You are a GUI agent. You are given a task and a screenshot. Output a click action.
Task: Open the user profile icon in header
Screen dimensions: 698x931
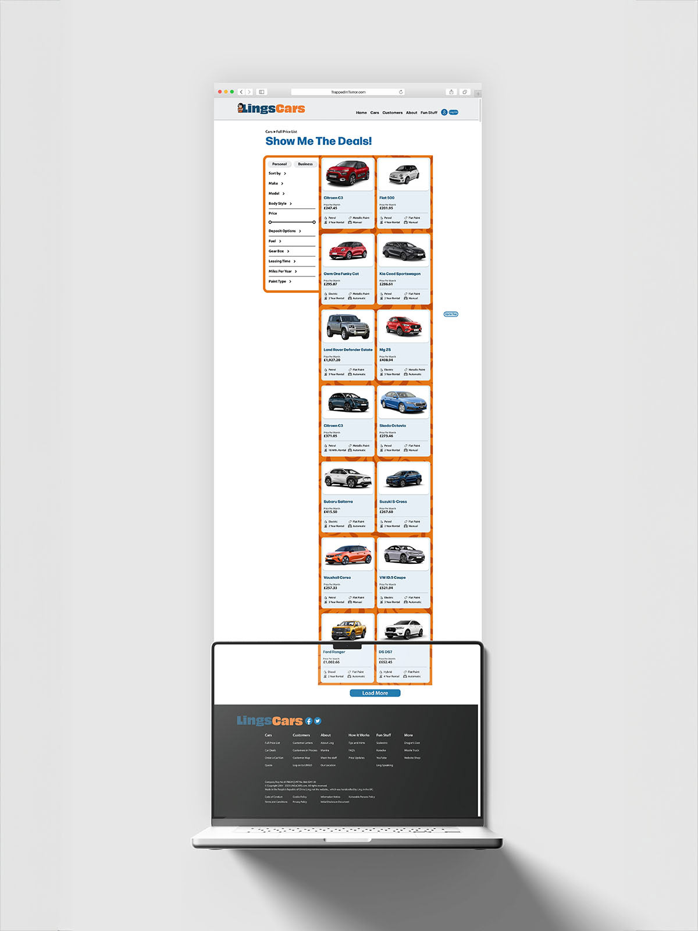444,112
